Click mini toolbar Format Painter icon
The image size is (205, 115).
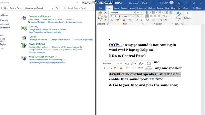pos(135,63)
